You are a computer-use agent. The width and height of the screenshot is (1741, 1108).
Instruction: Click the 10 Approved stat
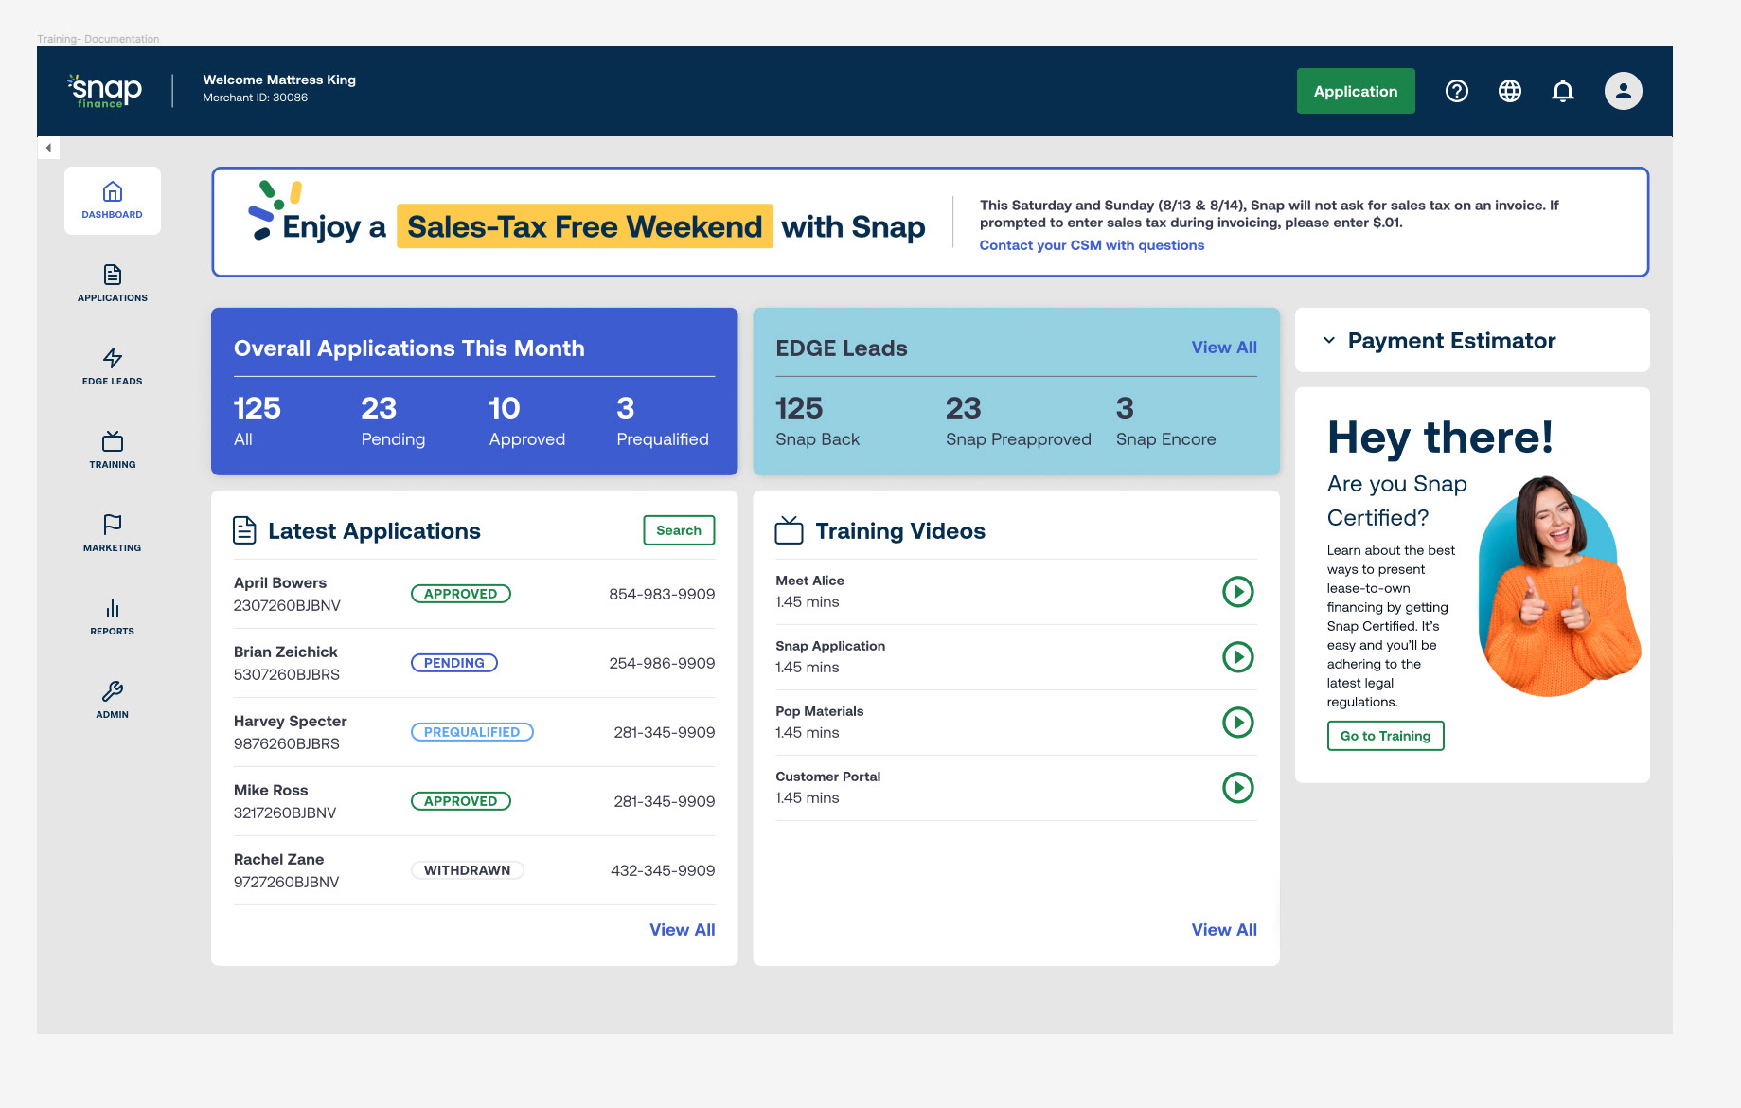pos(526,420)
